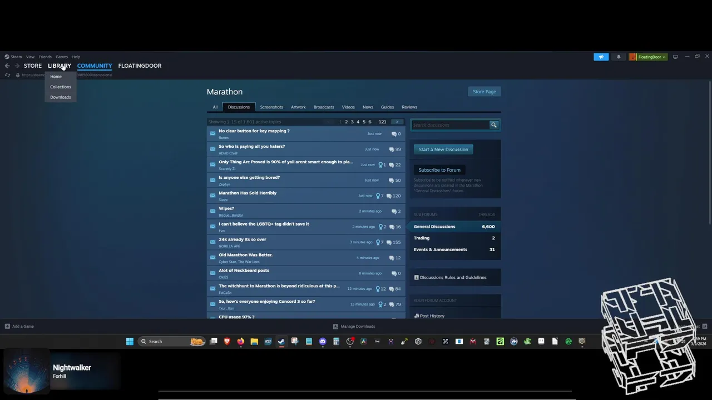Click the Manage Downloads icon
Viewport: 712px width, 400px height.
(x=335, y=326)
